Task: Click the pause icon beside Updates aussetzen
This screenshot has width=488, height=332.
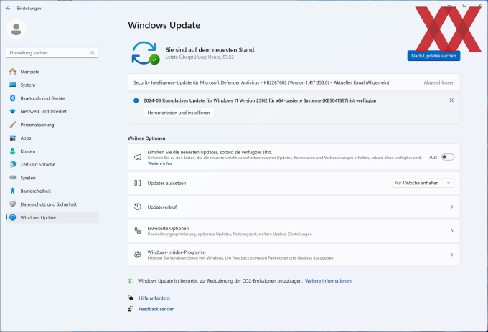Action: pyautogui.click(x=138, y=183)
